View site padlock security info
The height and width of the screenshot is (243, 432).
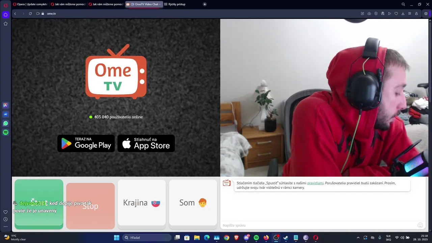pyautogui.click(x=43, y=13)
